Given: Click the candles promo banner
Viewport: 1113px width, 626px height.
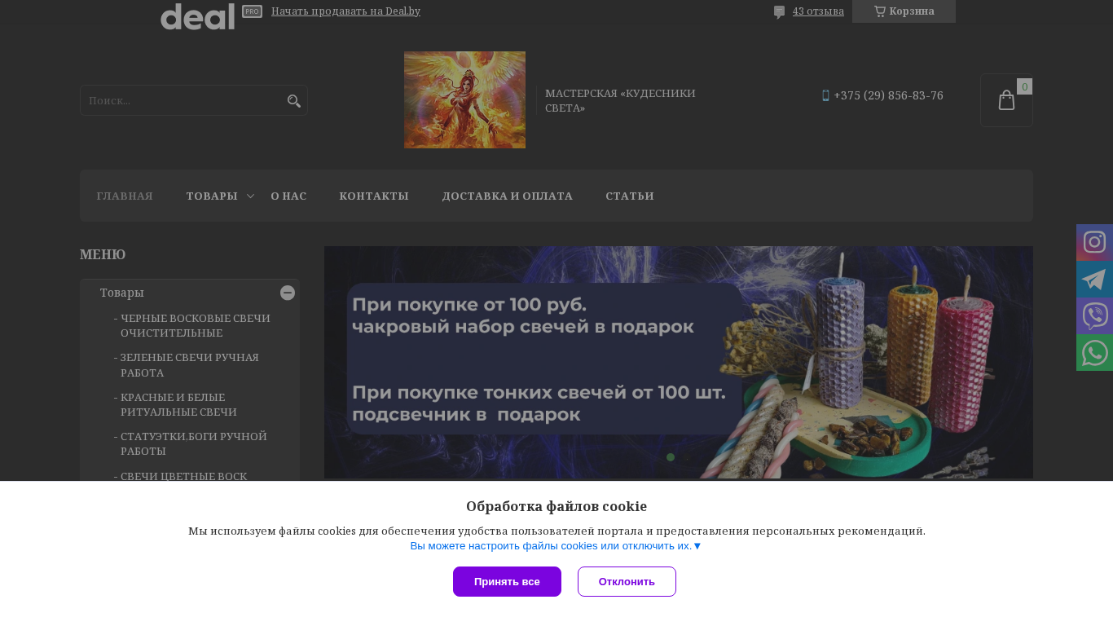Looking at the screenshot, I should (679, 362).
